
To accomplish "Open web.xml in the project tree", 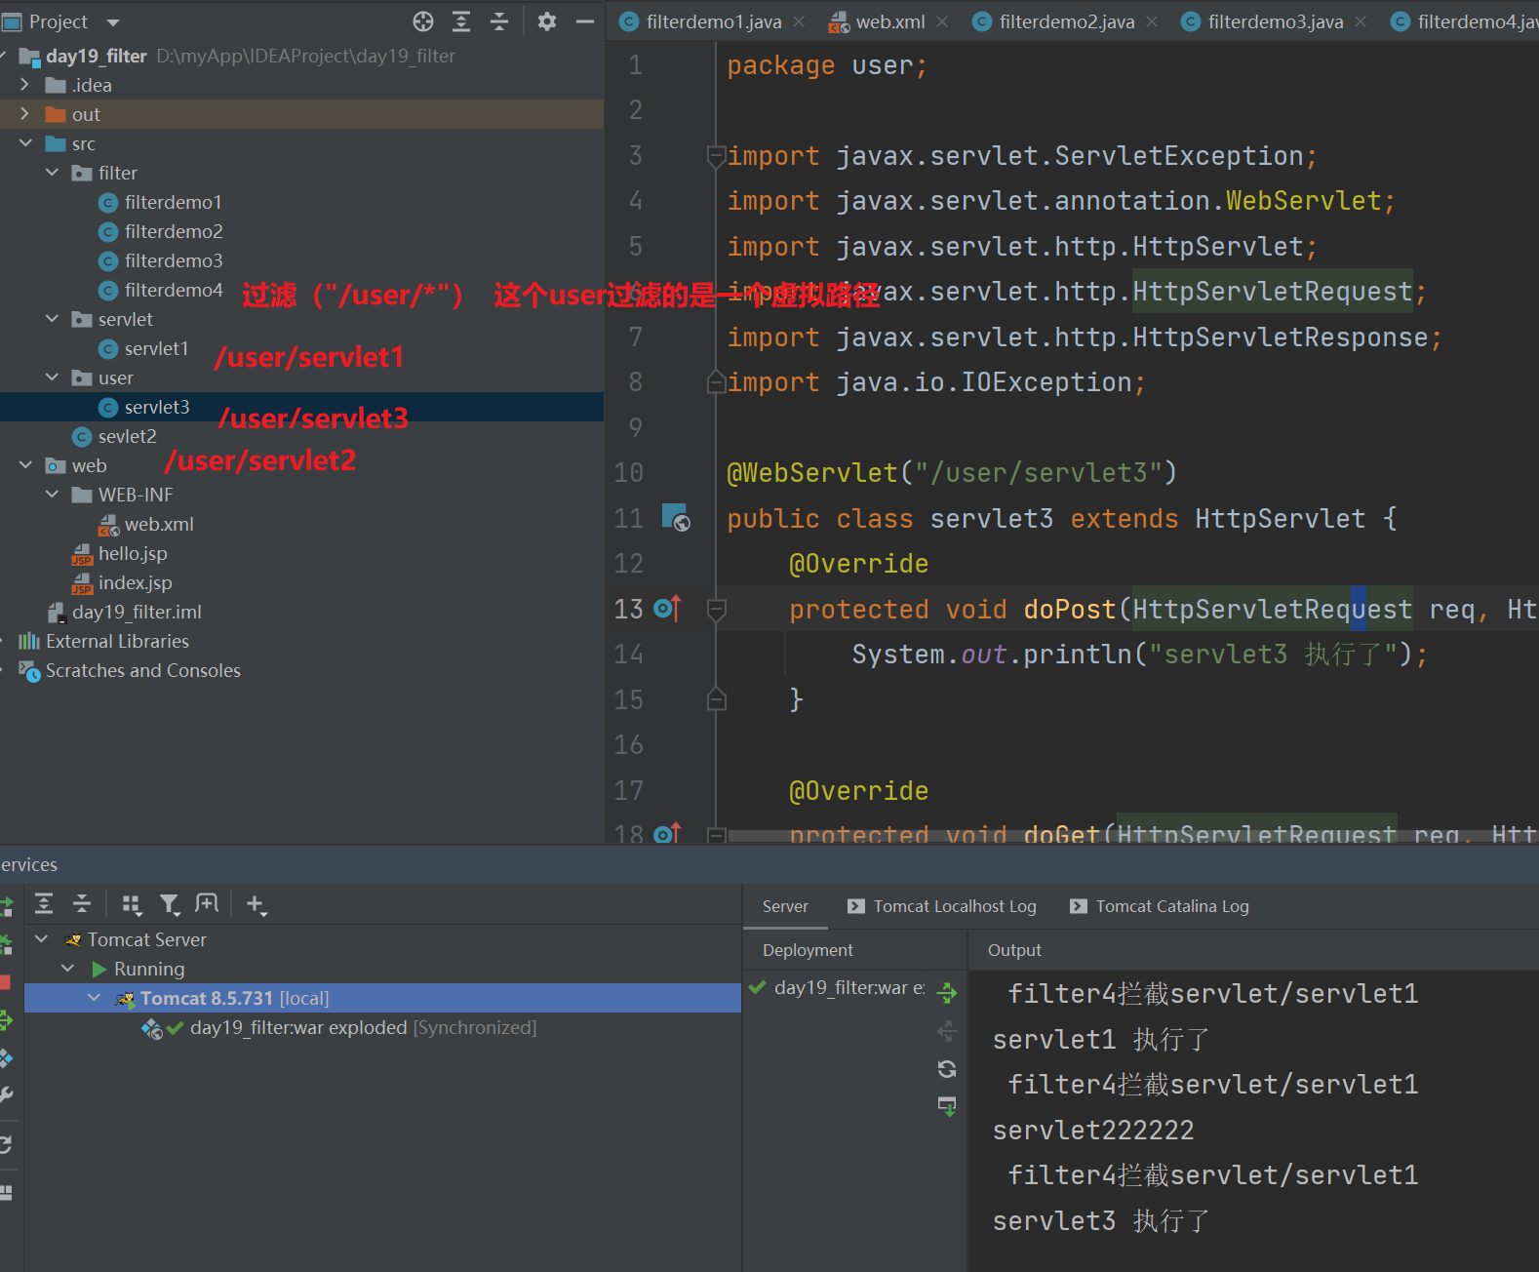I will 158,524.
